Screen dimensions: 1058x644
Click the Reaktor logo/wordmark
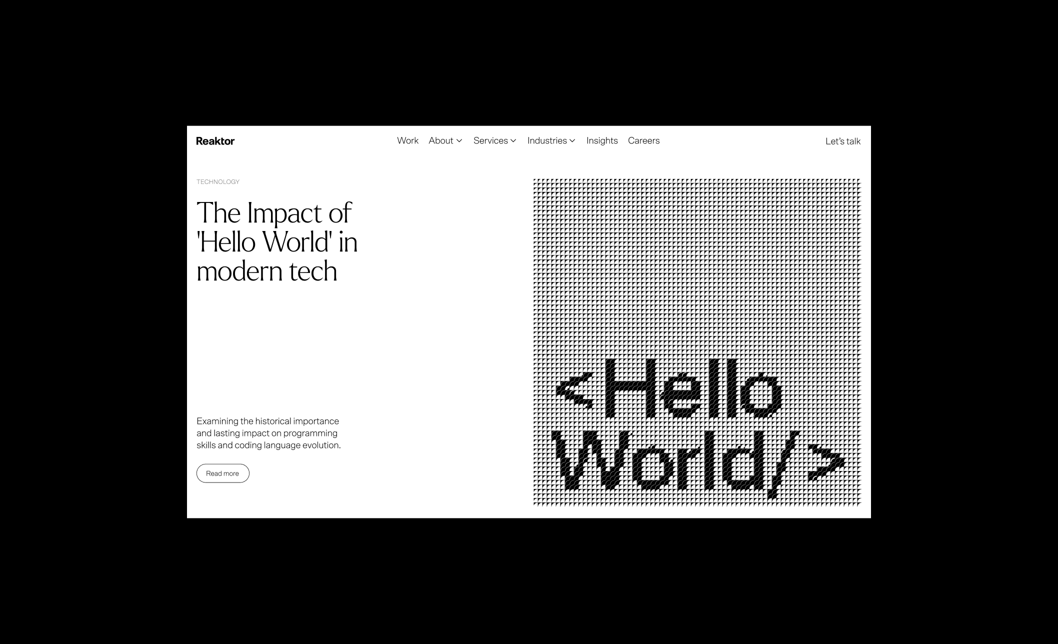point(216,141)
